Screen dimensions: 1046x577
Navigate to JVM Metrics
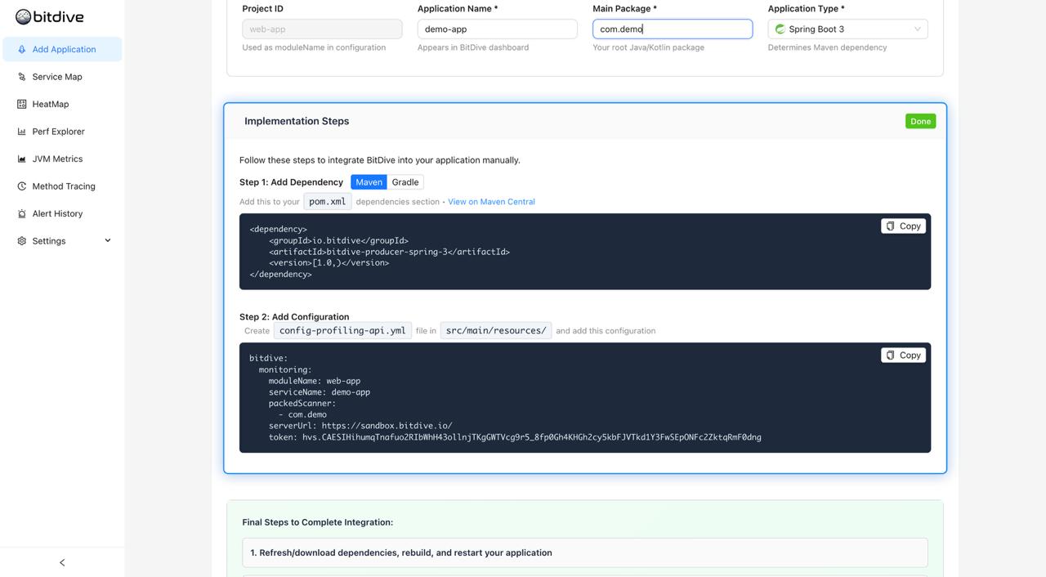pyautogui.click(x=62, y=159)
